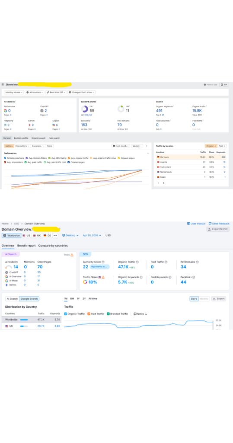Select the Years chart mode
The width and height of the screenshot is (233, 443).
[x=49, y=146]
